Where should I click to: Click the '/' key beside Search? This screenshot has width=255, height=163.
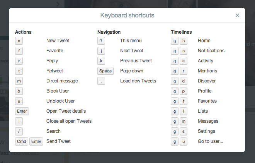[x=19, y=131]
